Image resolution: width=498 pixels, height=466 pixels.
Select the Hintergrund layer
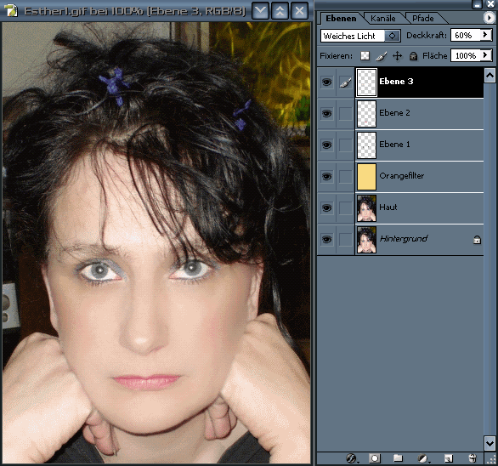pos(419,239)
